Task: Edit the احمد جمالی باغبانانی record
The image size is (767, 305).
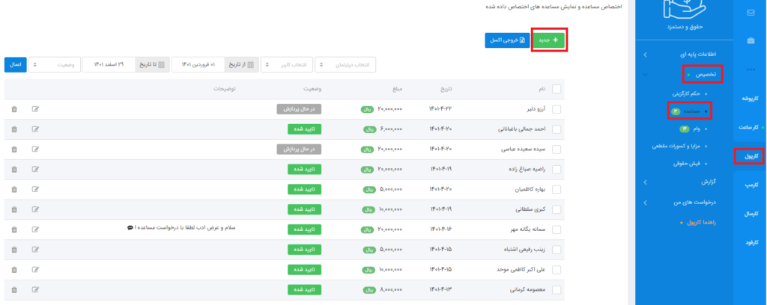Action: (35, 129)
